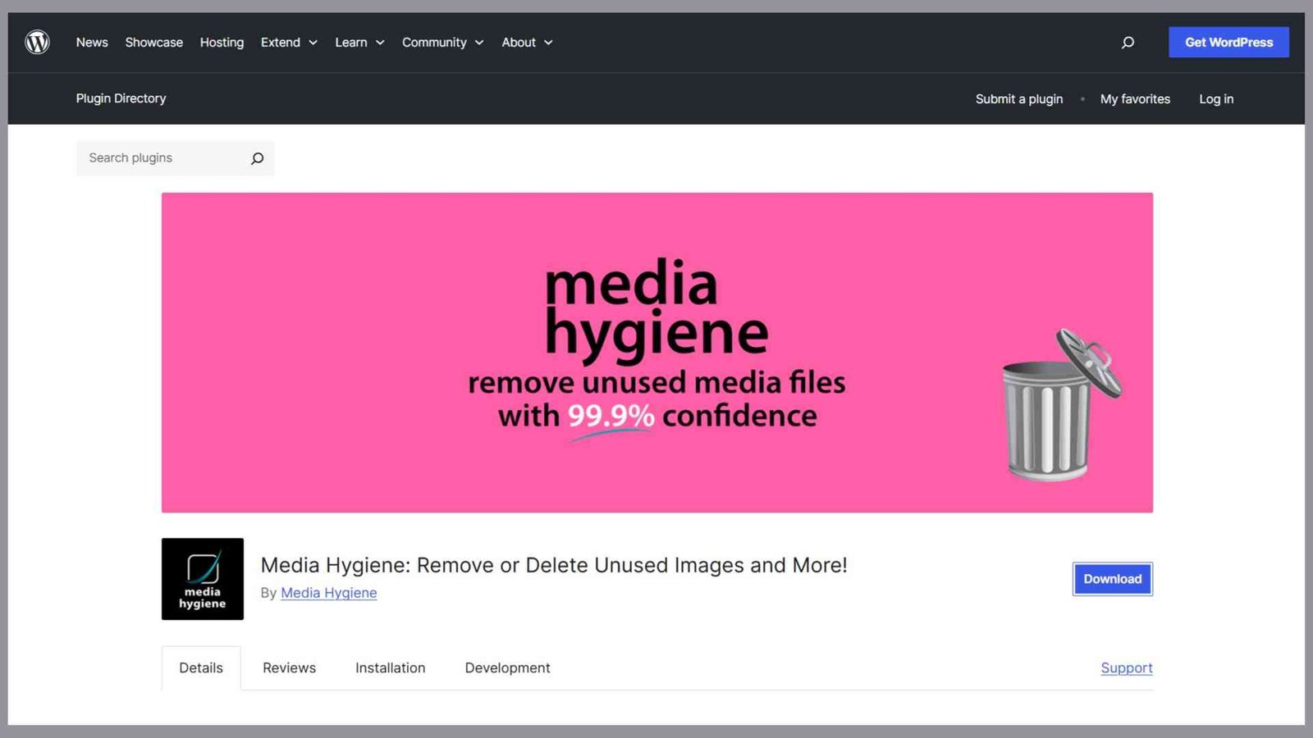Click the plugin title heading text

tap(554, 565)
